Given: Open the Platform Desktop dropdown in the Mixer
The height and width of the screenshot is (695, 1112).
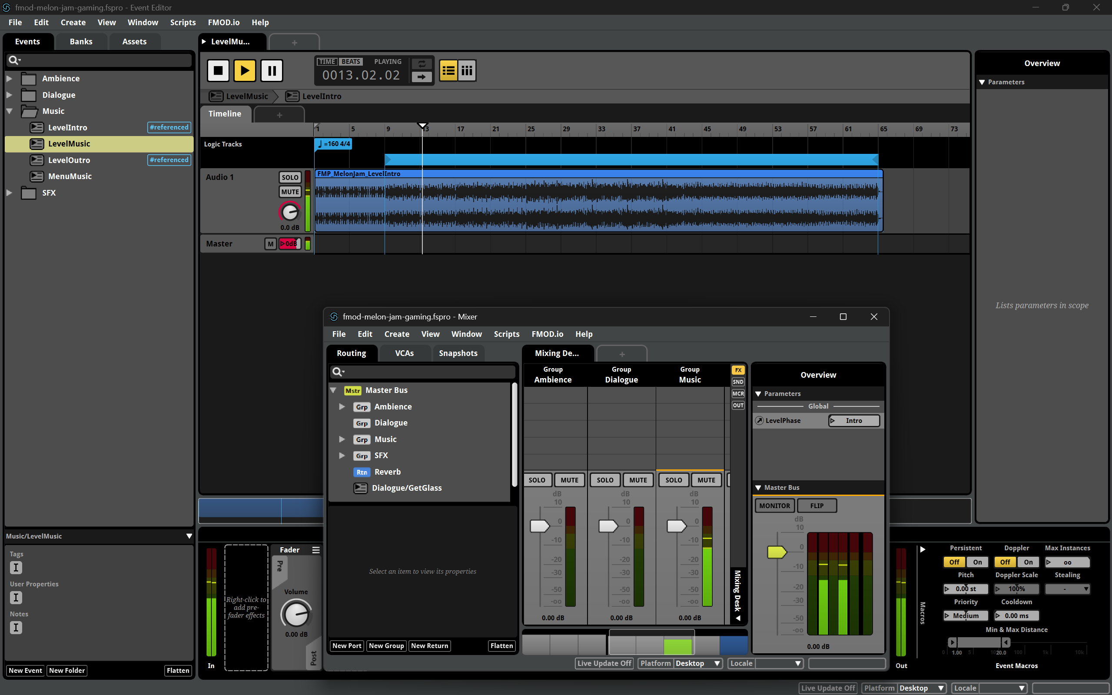Looking at the screenshot, I should coord(696,663).
